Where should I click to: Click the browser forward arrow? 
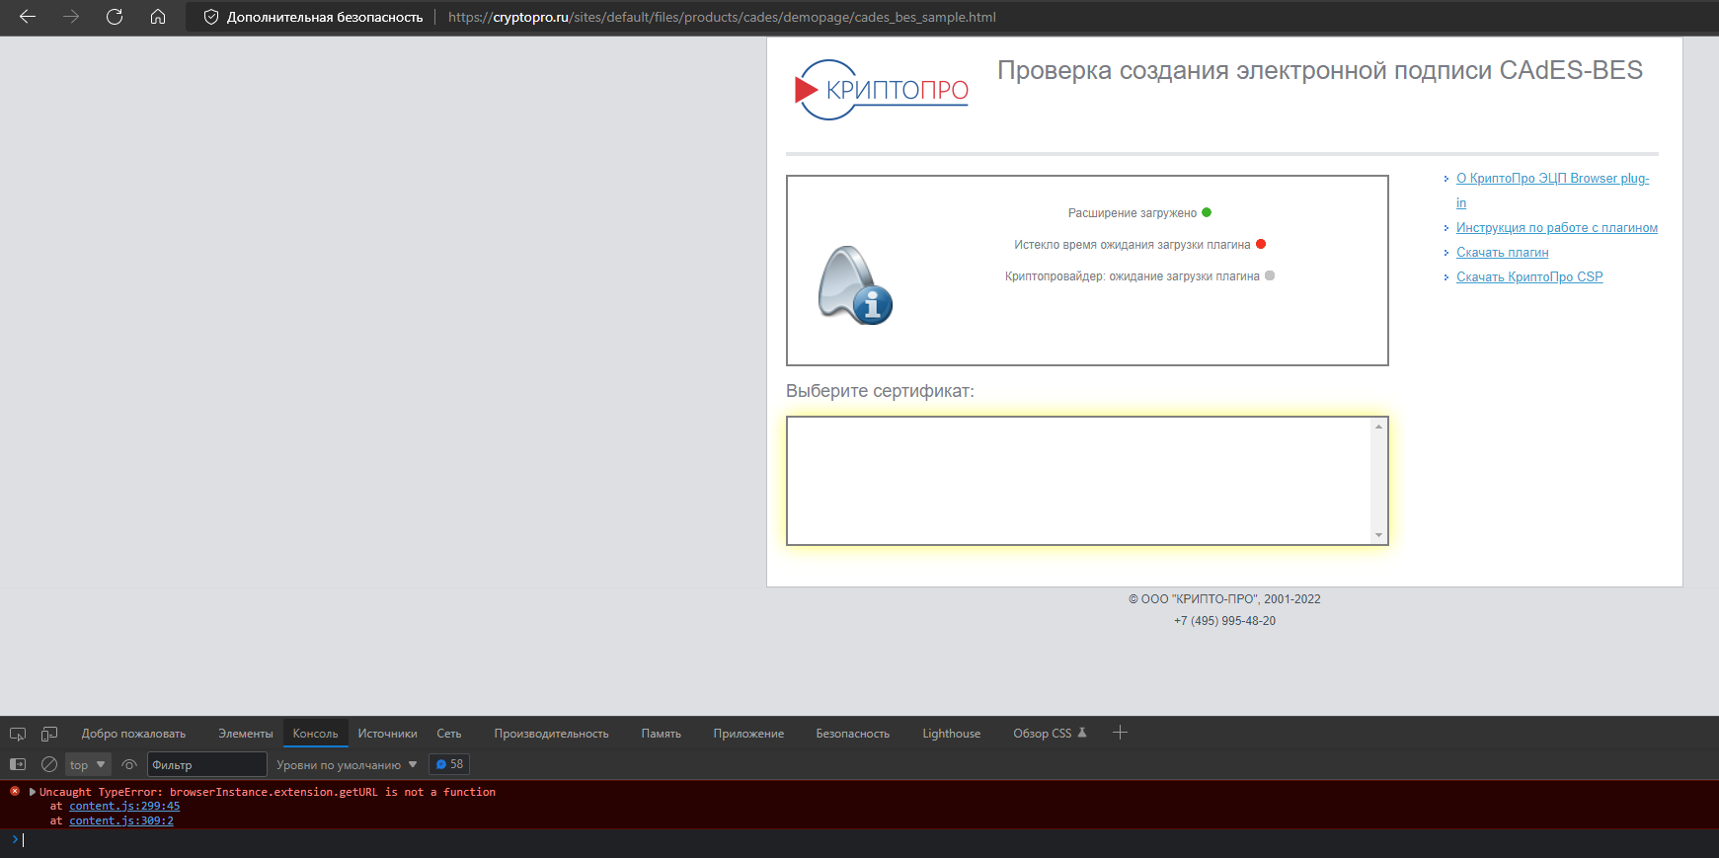(x=71, y=17)
